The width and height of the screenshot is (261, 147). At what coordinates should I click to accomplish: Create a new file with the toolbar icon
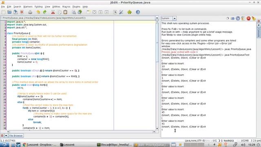click(4, 12)
